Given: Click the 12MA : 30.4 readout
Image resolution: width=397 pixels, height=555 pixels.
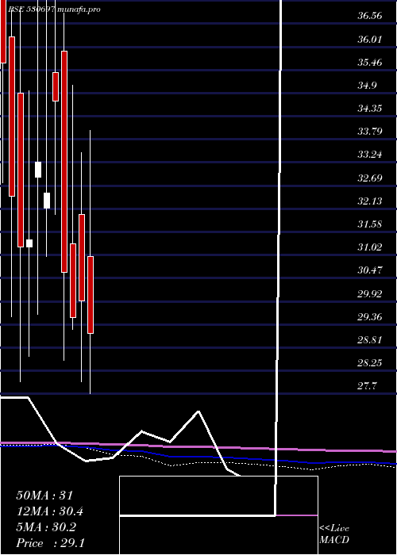Looking at the screenshot, I should point(50,511).
